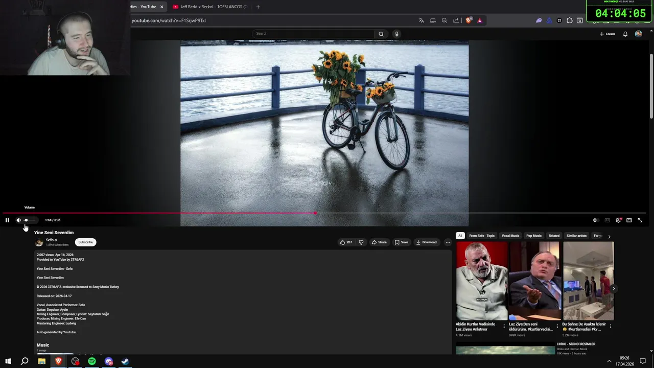The width and height of the screenshot is (654, 368).
Task: Open the Create menu
Action: click(608, 34)
